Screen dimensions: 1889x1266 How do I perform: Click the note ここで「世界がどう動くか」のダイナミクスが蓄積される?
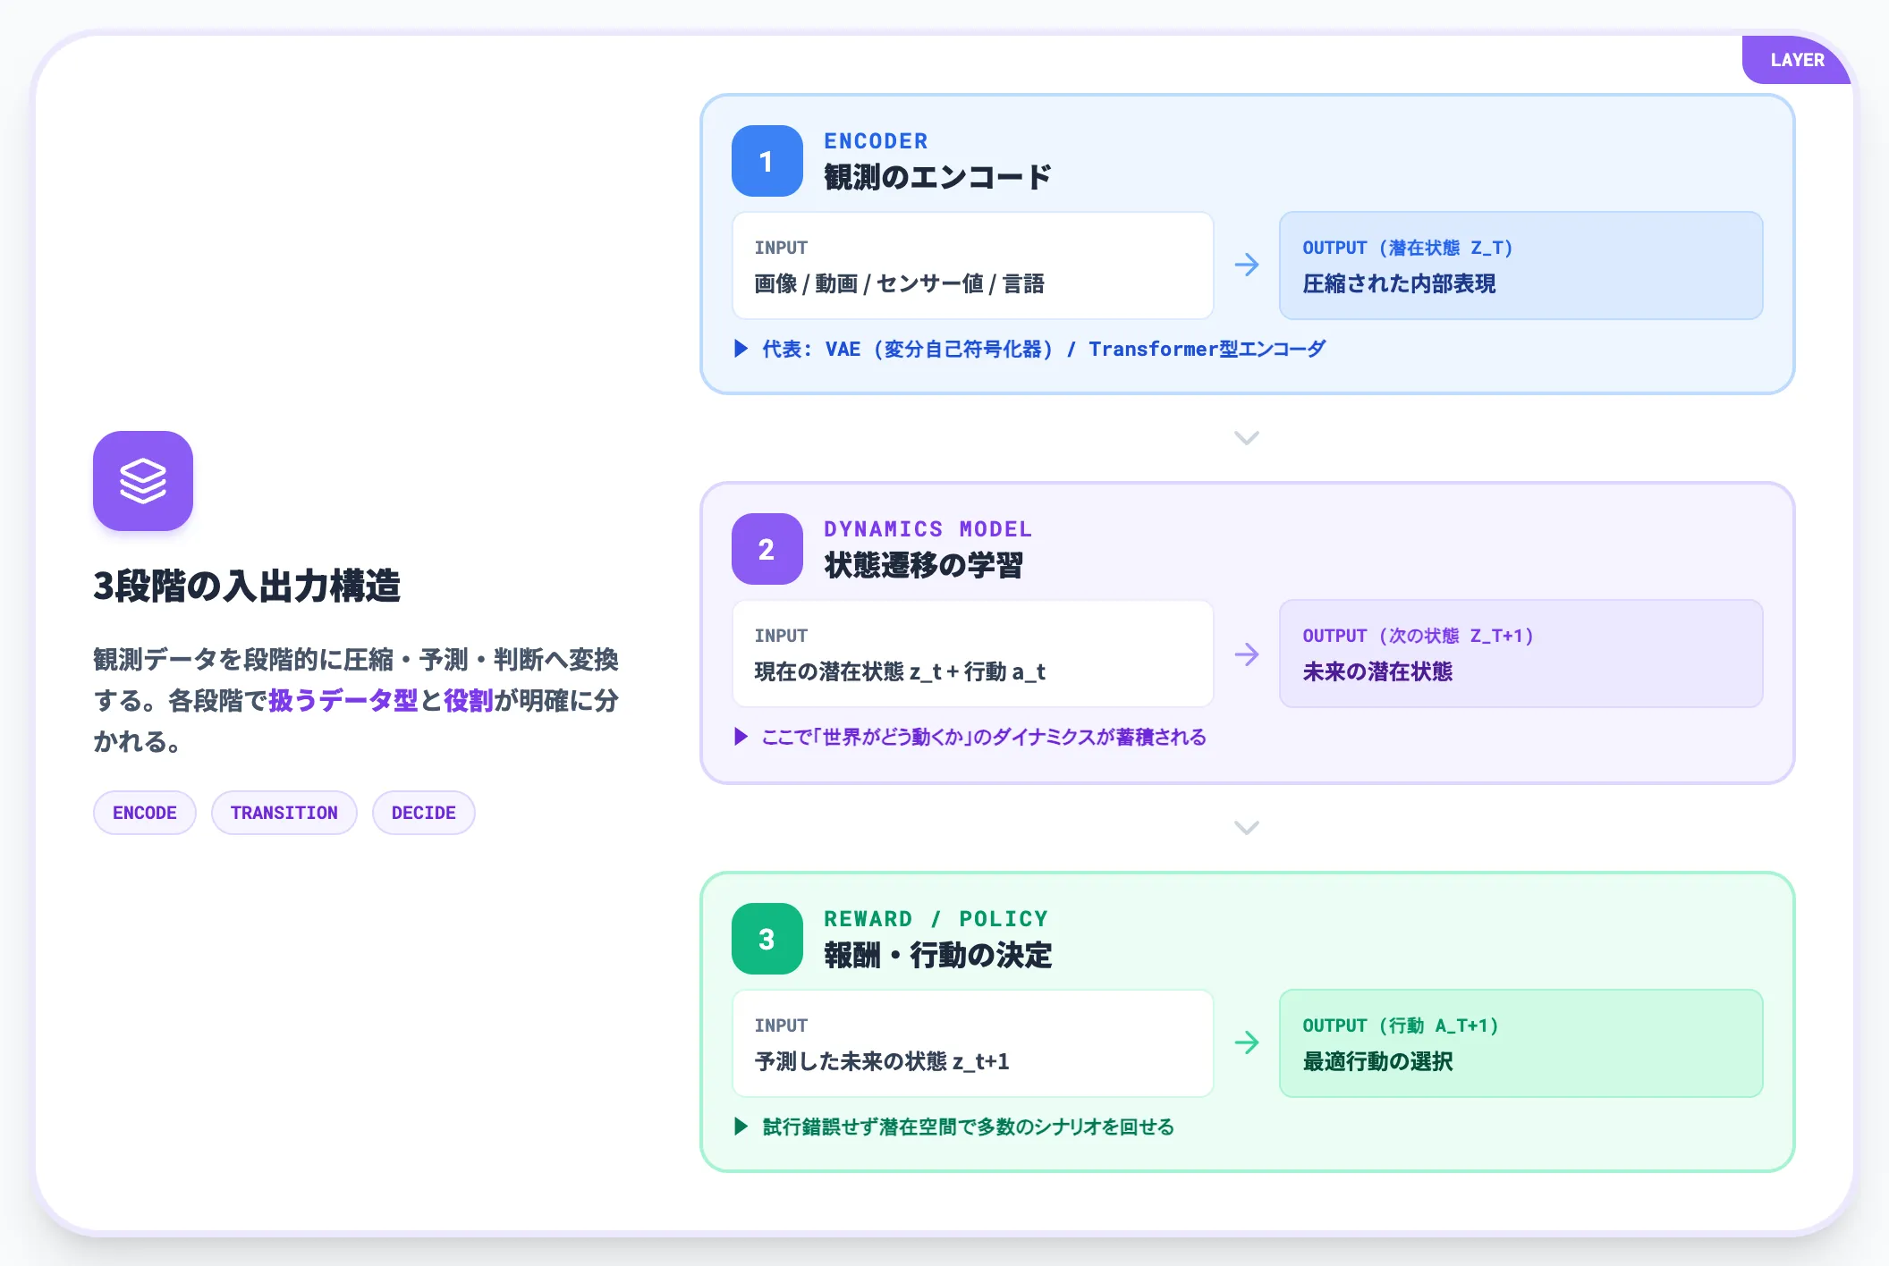click(x=984, y=737)
